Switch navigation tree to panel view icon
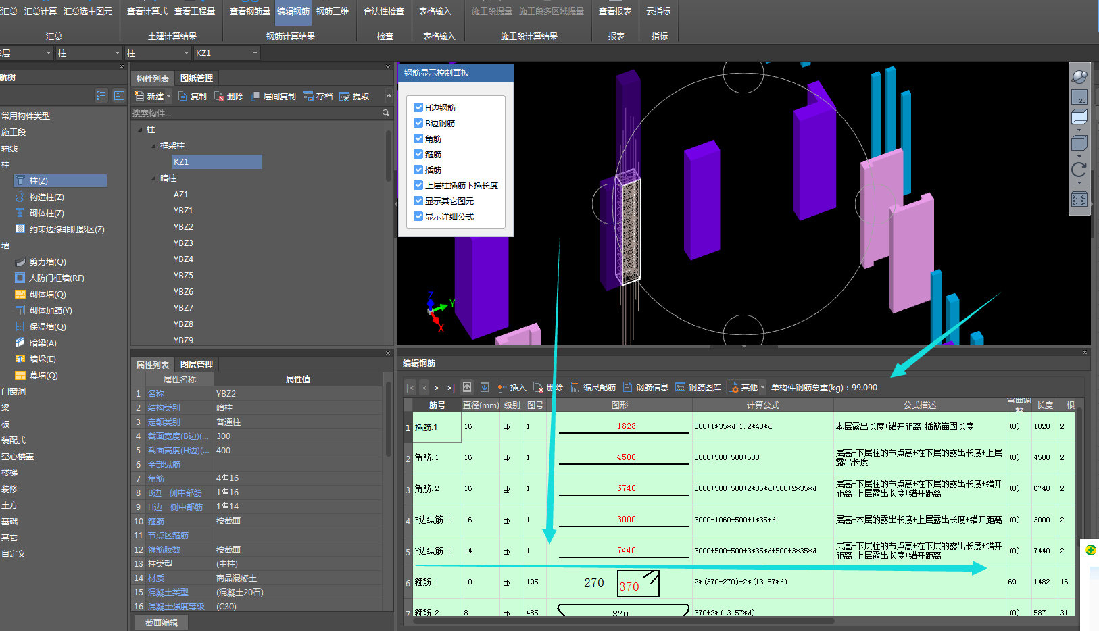Screen dimensions: 1099x631 point(119,95)
